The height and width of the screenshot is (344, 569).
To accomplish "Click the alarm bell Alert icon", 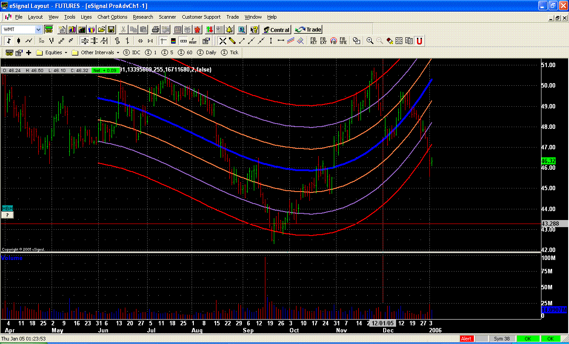I will (229, 29).
